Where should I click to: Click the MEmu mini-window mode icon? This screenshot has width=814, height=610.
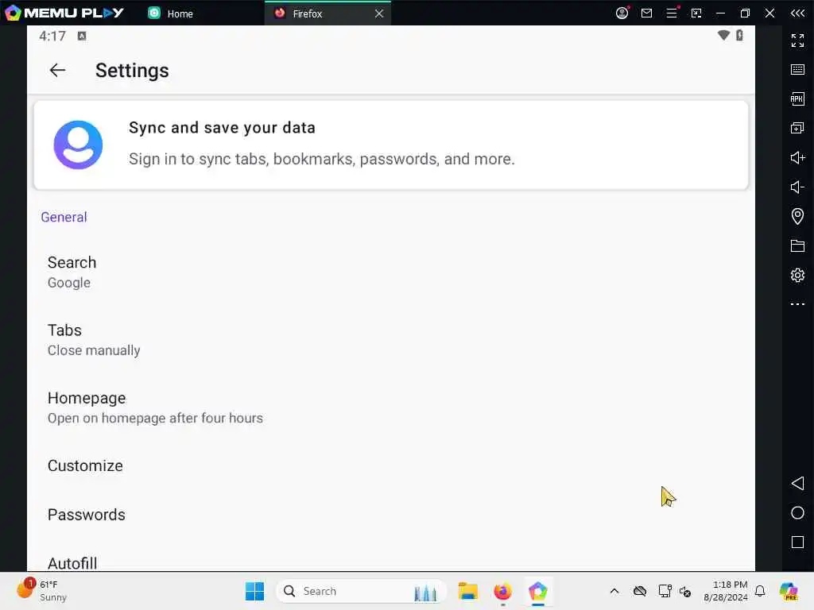click(x=696, y=13)
